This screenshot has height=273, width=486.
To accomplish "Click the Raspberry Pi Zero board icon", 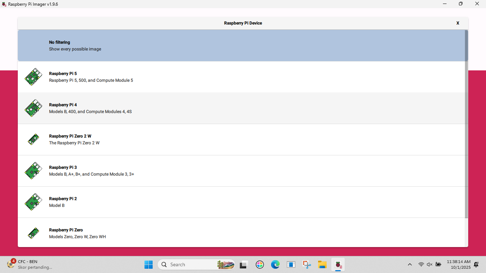I will 33,233.
